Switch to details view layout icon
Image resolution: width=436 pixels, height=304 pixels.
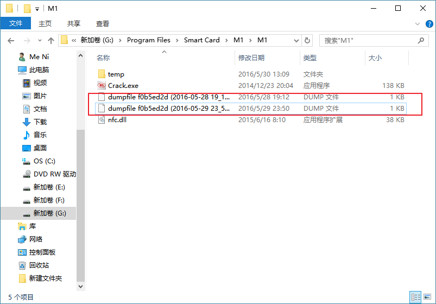[x=415, y=297]
